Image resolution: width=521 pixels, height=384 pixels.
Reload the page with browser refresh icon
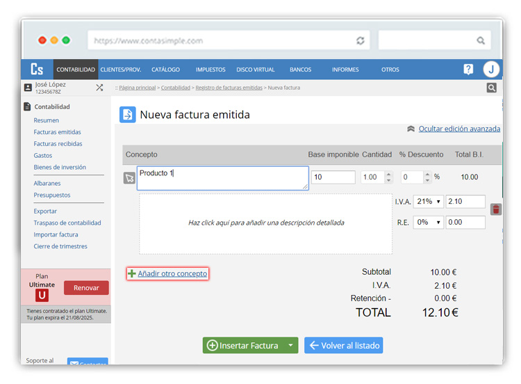pyautogui.click(x=360, y=40)
